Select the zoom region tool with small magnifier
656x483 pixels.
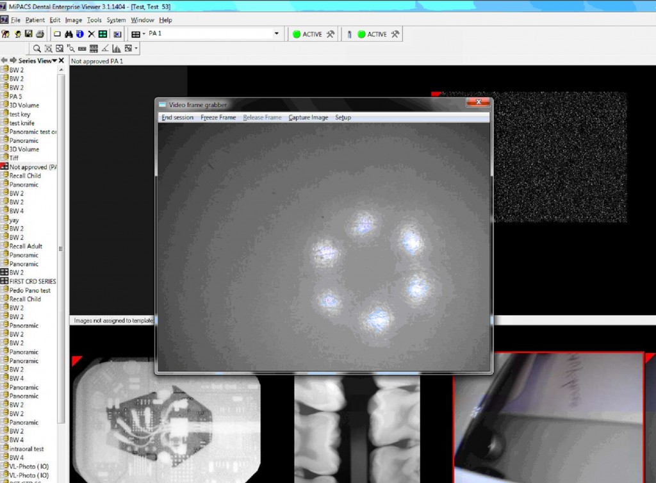[x=70, y=49]
